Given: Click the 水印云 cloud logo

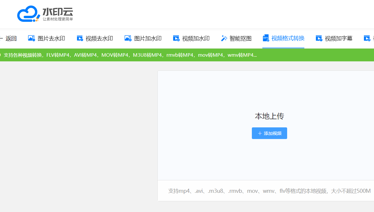Looking at the screenshot, I should coord(28,14).
